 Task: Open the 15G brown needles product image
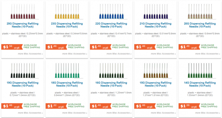pos(156,71)
